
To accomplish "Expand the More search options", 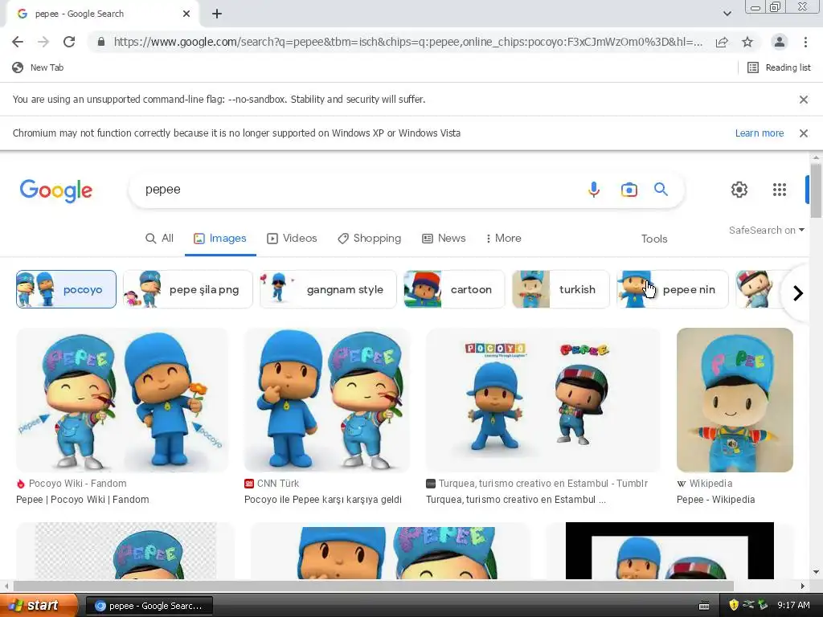I will [504, 238].
